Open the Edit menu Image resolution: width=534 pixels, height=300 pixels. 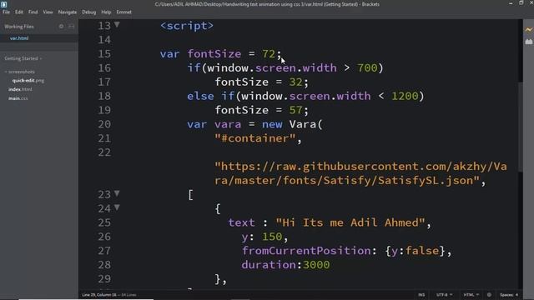(x=19, y=12)
